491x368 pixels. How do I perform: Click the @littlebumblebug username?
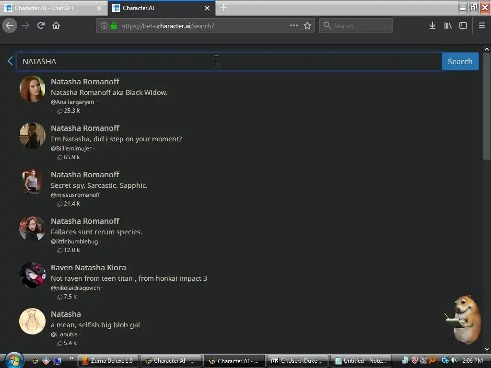point(74,241)
